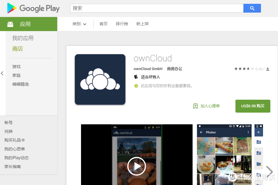Go to the 首页 tab
The width and height of the screenshot is (278, 185).
103,24
